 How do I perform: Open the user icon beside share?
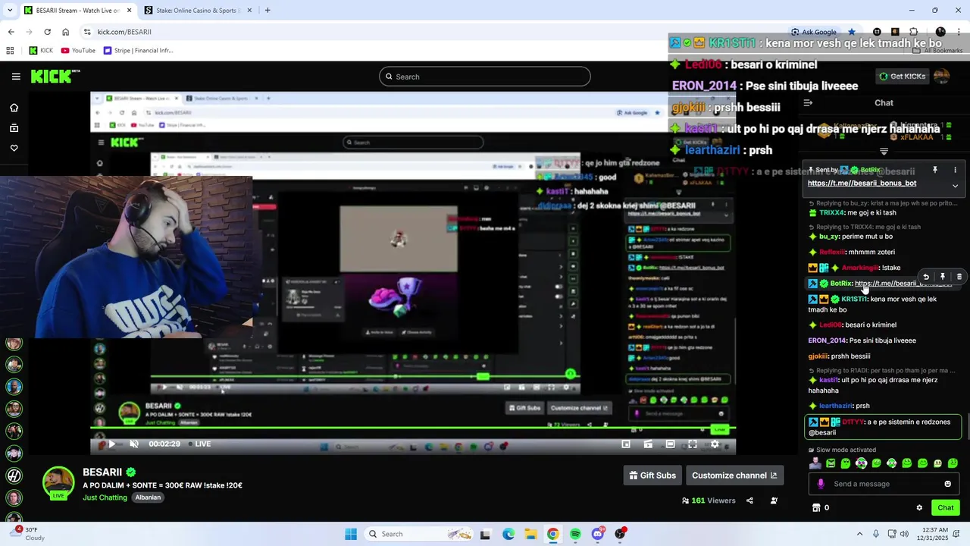774,500
